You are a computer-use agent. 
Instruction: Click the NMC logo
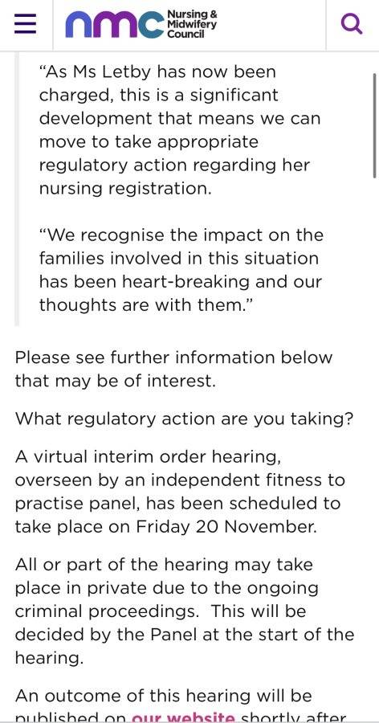[x=116, y=24]
